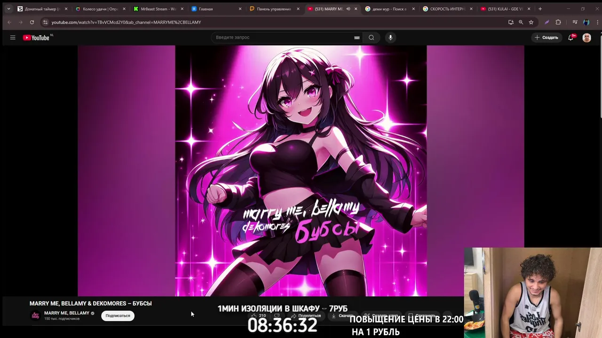This screenshot has width=602, height=338.
Task: Click the YouTube search magnifier button
Action: (372, 38)
